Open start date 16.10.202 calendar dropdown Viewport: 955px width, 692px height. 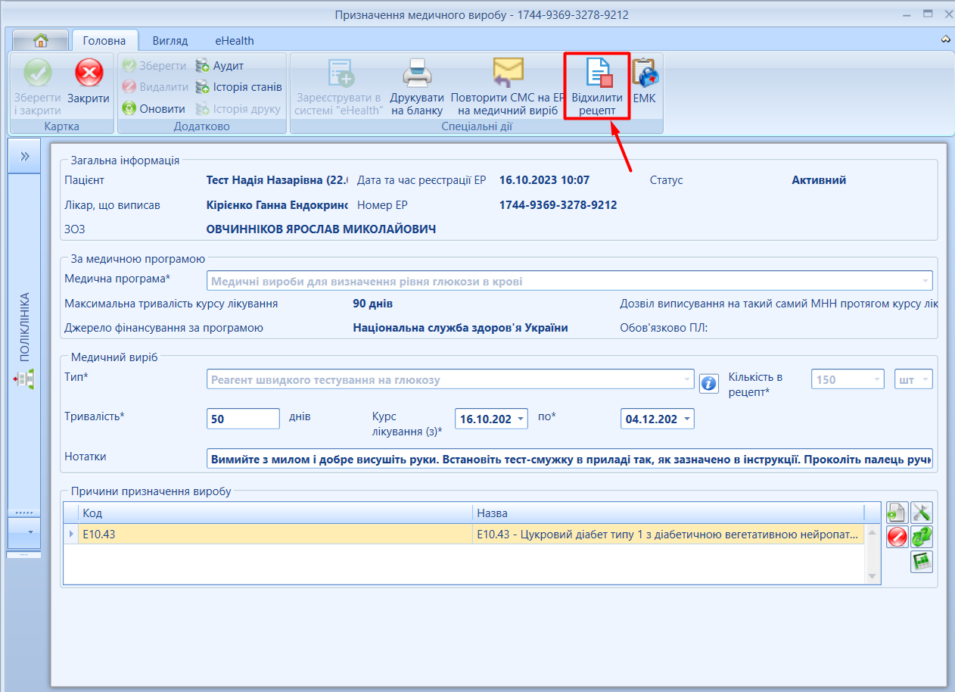coord(521,419)
